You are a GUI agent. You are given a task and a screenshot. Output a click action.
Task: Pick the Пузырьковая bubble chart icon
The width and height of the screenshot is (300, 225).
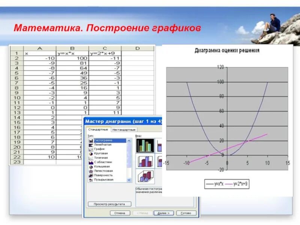[x=91, y=180]
